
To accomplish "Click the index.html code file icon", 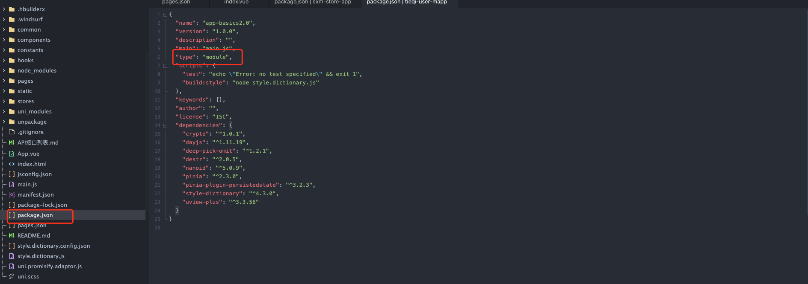I will click(x=12, y=164).
